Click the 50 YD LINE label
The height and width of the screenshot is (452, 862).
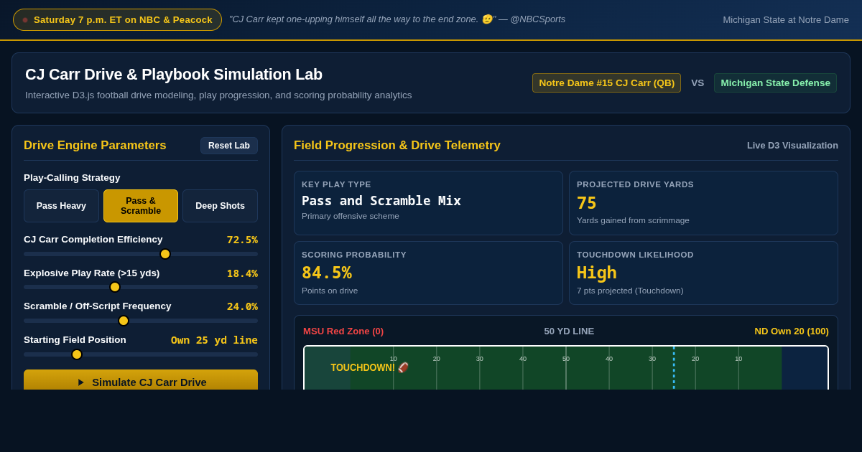tap(569, 331)
